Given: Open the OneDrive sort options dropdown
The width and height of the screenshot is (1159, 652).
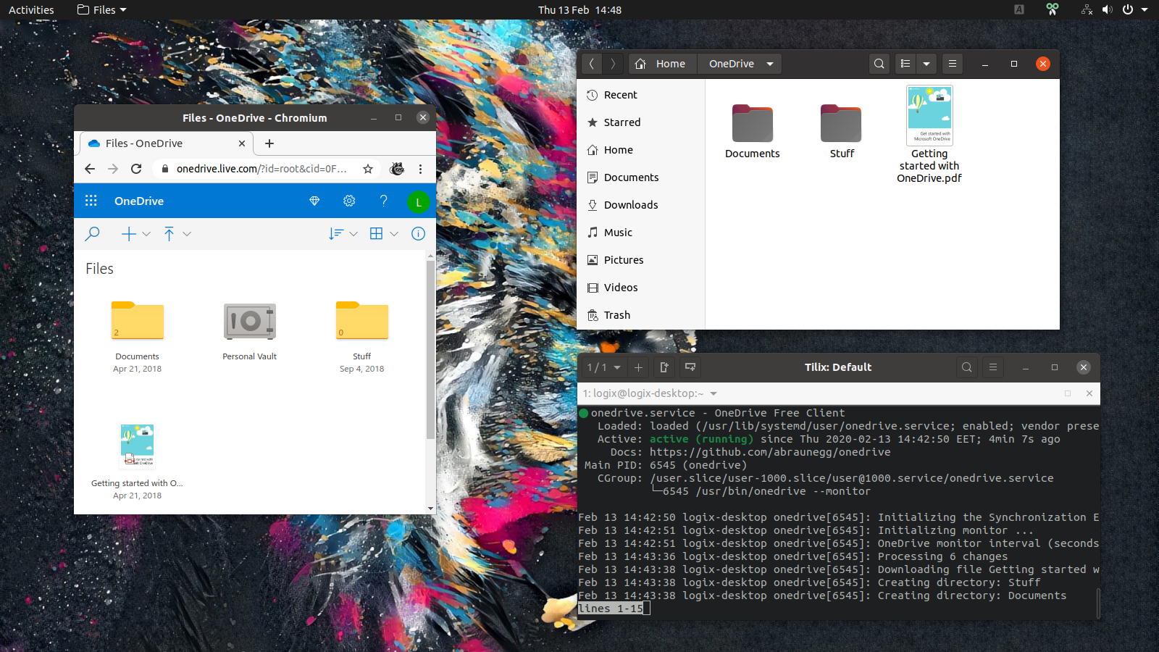Looking at the screenshot, I should click(343, 233).
